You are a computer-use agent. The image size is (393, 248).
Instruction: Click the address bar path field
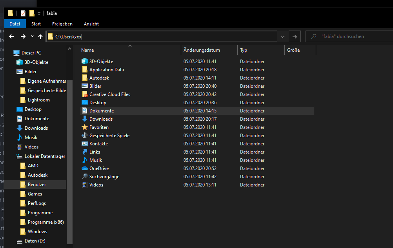point(162,36)
